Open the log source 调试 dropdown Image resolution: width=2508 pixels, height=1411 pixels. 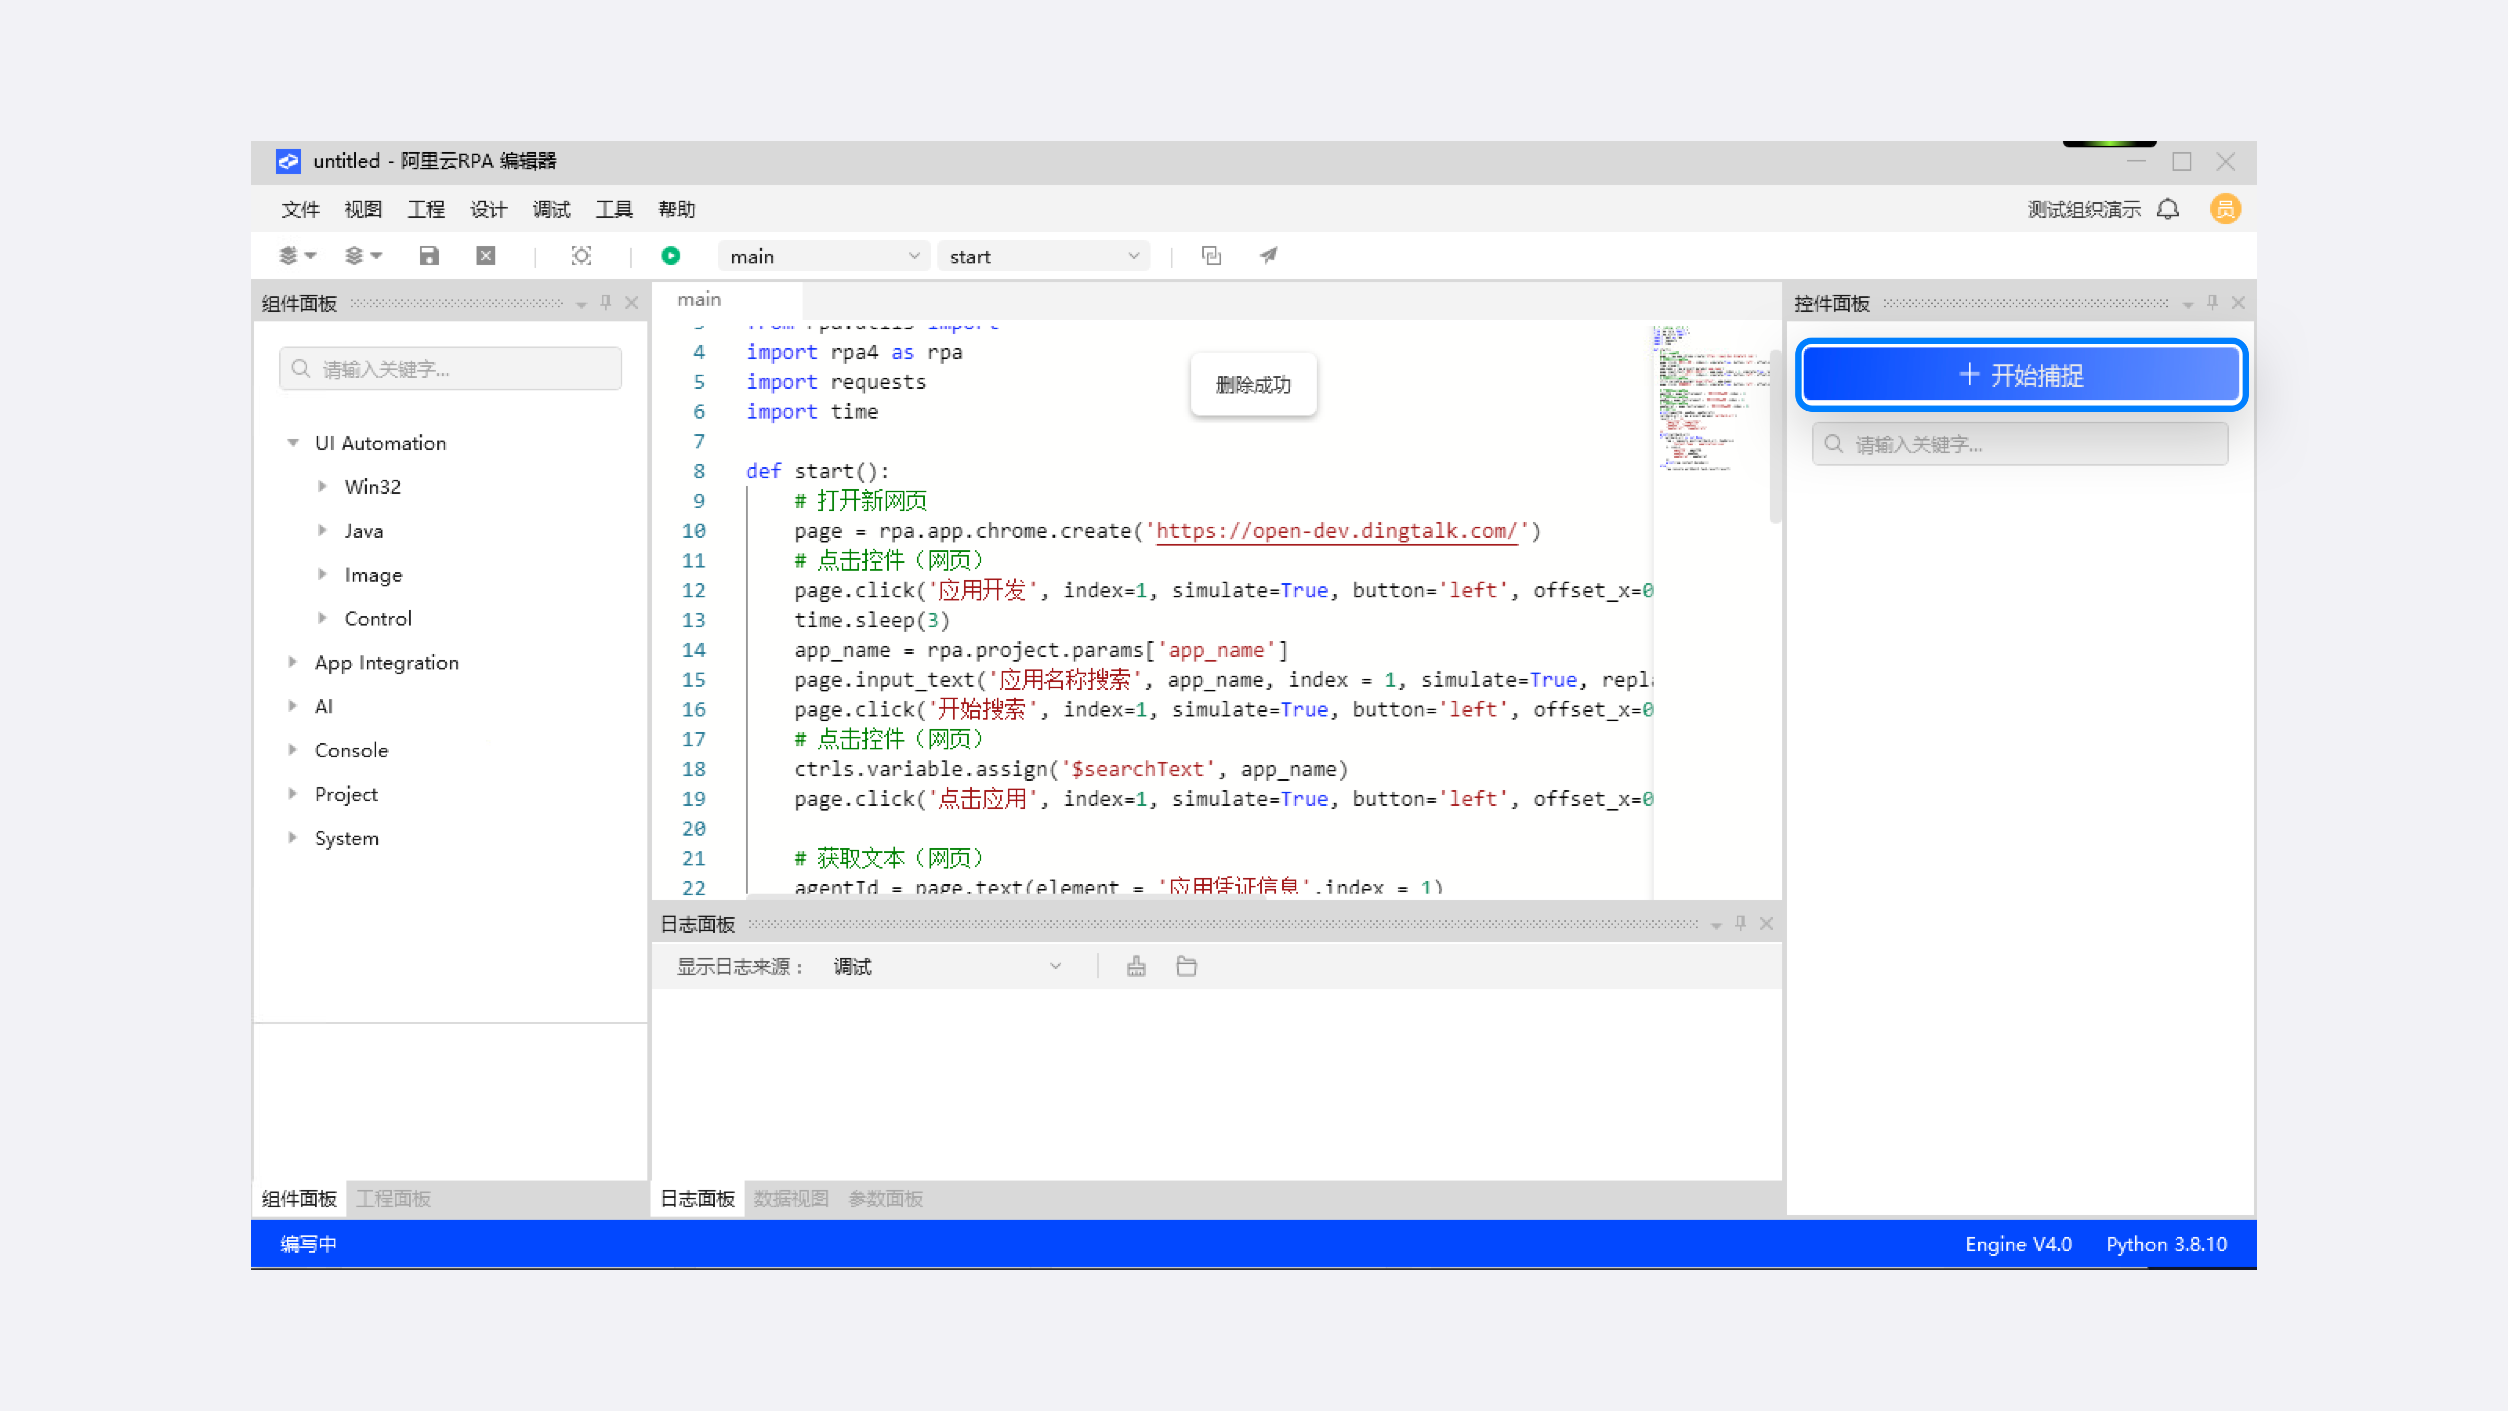click(x=946, y=967)
